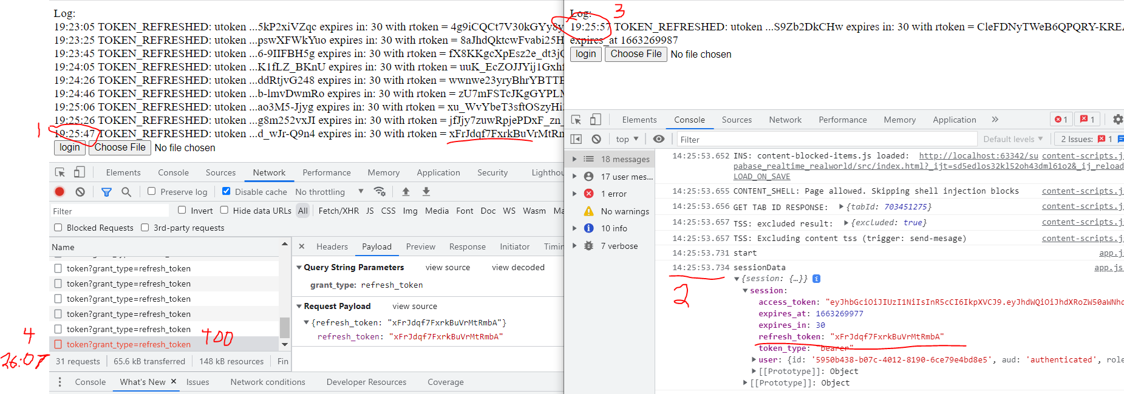Check the highlighted red refresh_token request checkbox
This screenshot has height=394, width=1124.
point(58,344)
